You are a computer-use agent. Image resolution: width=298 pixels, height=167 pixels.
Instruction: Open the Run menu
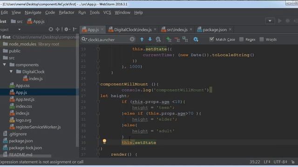(x=82, y=13)
